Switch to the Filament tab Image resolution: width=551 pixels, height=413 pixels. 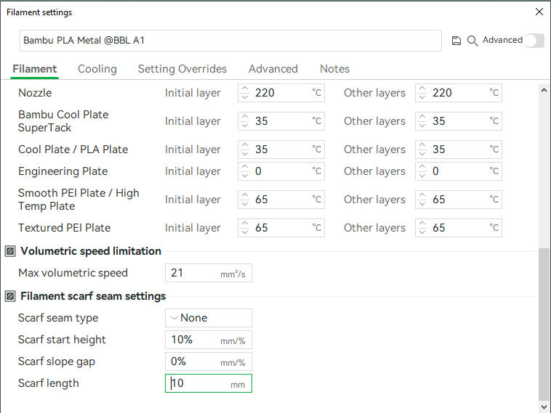[34, 69]
